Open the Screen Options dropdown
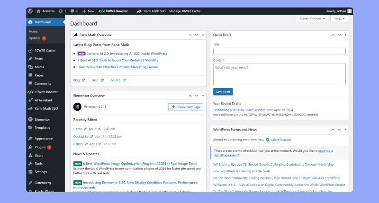 coord(312,18)
